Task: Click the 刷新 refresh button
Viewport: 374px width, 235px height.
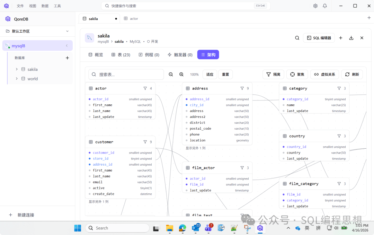Action: point(352,75)
